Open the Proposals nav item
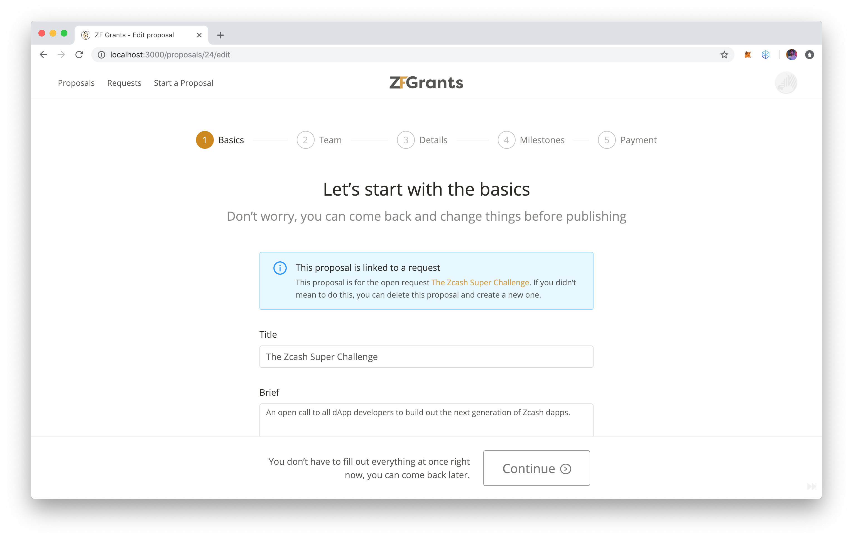 (76, 83)
